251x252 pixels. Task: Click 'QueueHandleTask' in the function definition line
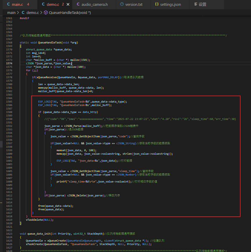click(50, 42)
